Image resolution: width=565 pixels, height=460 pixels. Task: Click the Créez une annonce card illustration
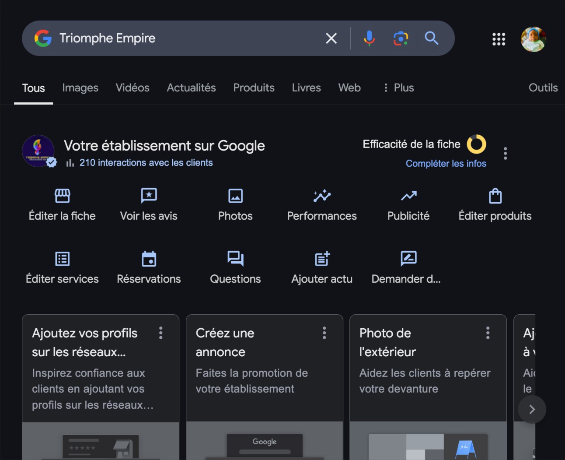(x=264, y=441)
